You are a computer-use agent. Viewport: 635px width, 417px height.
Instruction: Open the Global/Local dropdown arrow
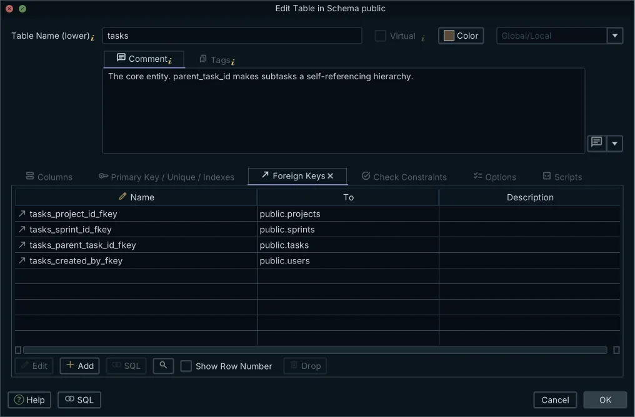pos(615,36)
